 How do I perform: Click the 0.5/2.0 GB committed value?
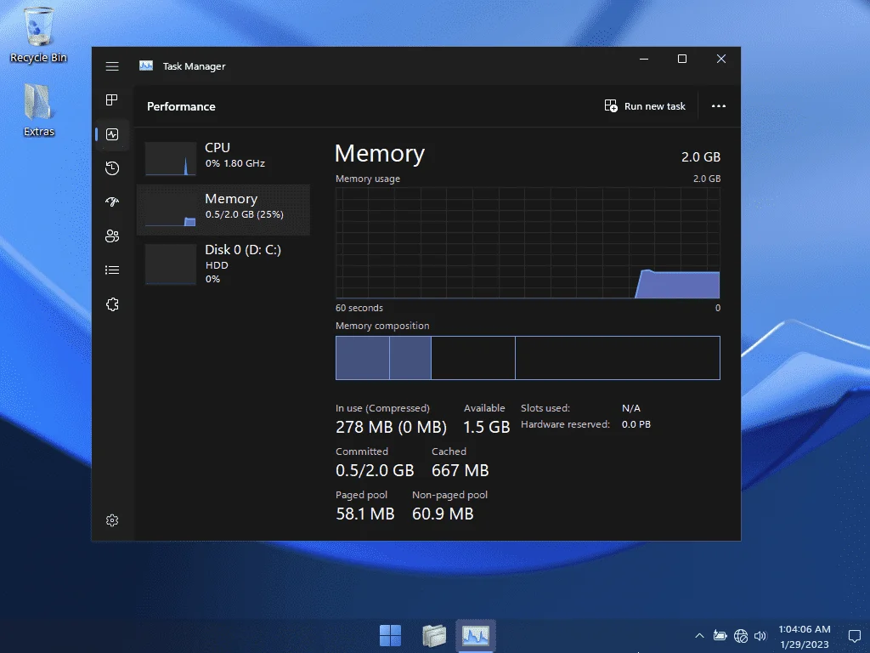(x=375, y=470)
